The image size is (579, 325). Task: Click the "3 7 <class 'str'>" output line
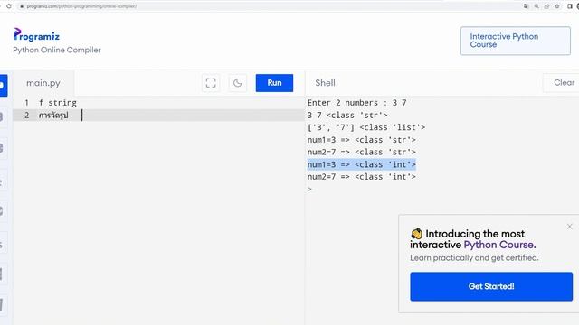347,116
